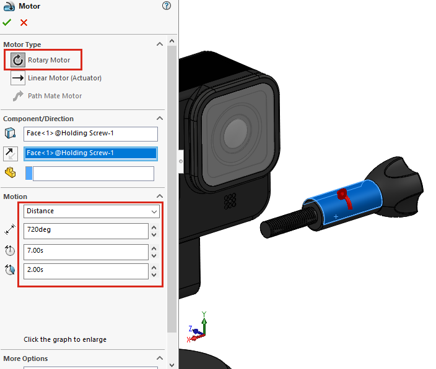The width and height of the screenshot is (436, 369).
Task: Select the highlighted direction Face<1> field
Action: tap(90, 153)
